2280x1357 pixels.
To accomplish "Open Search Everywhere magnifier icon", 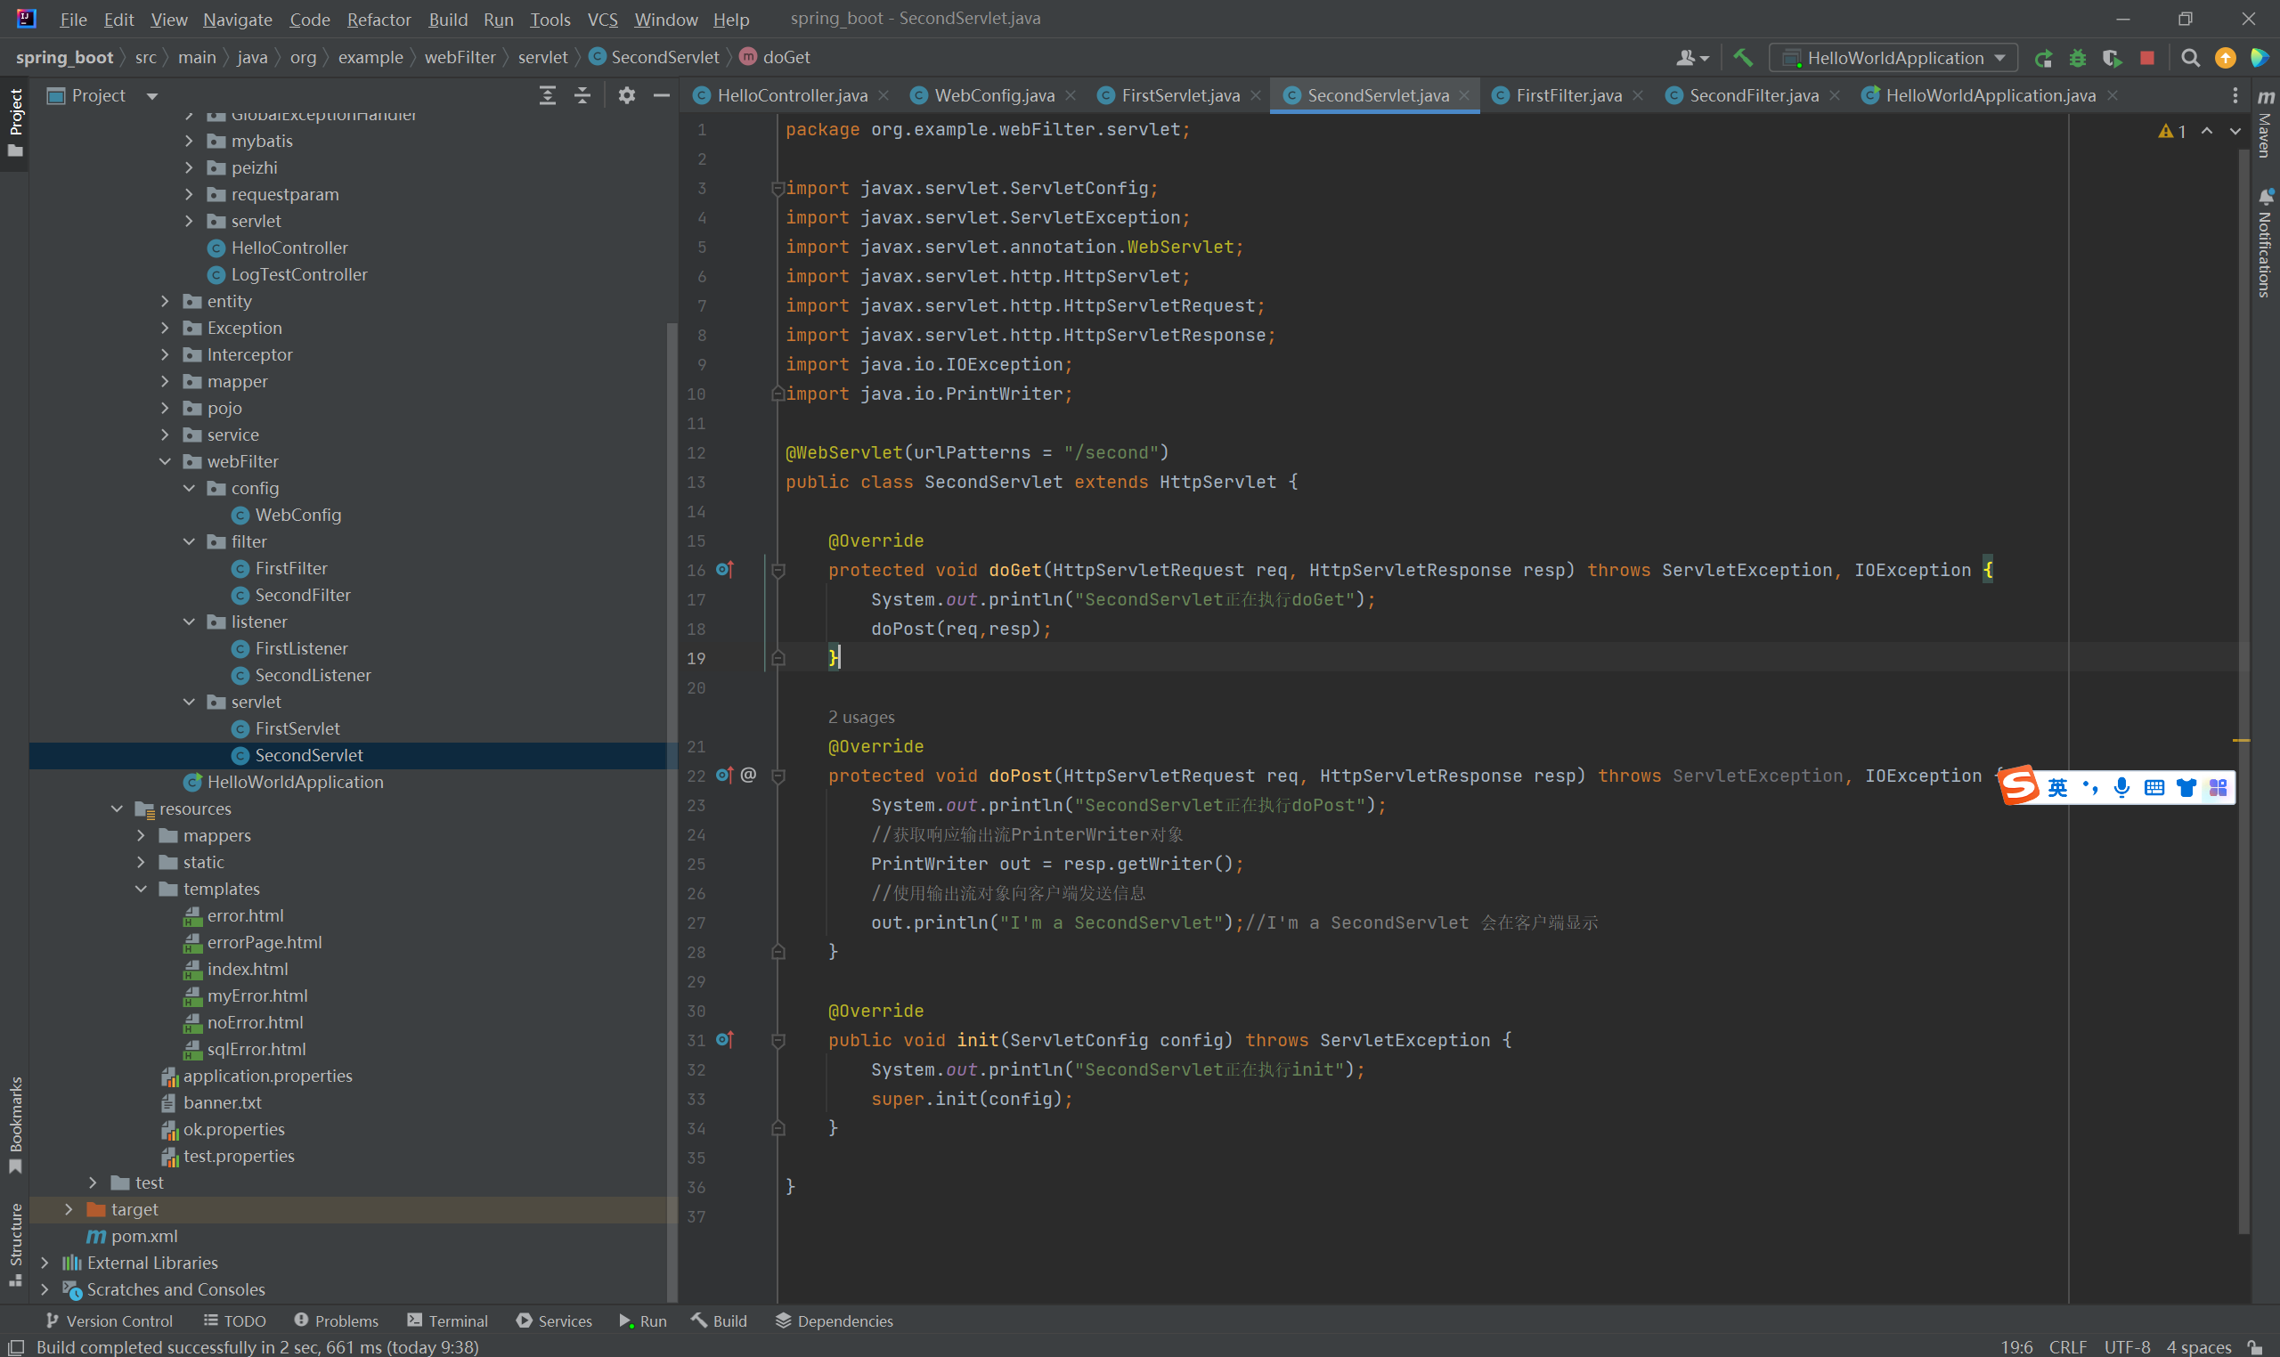I will point(2189,58).
